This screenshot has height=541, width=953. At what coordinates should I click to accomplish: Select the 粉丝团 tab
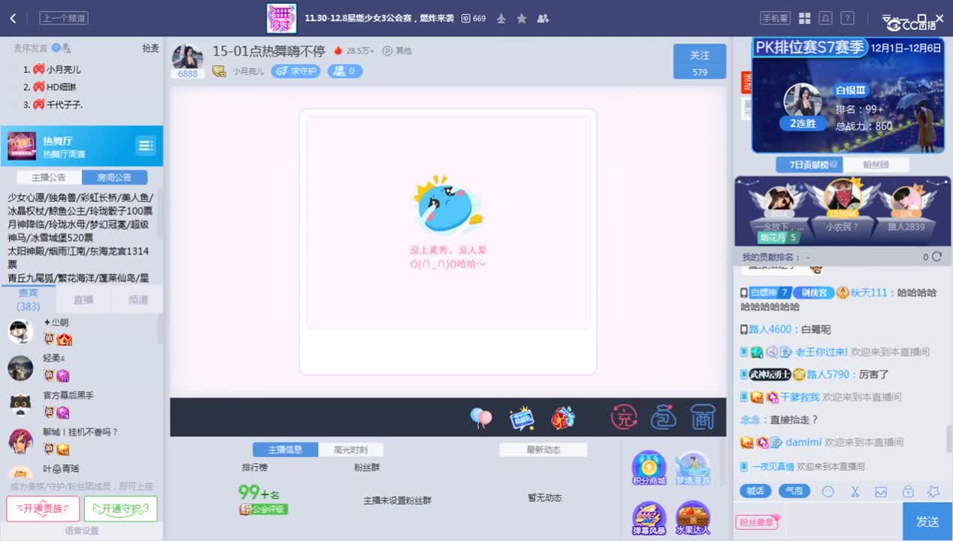pos(876,165)
